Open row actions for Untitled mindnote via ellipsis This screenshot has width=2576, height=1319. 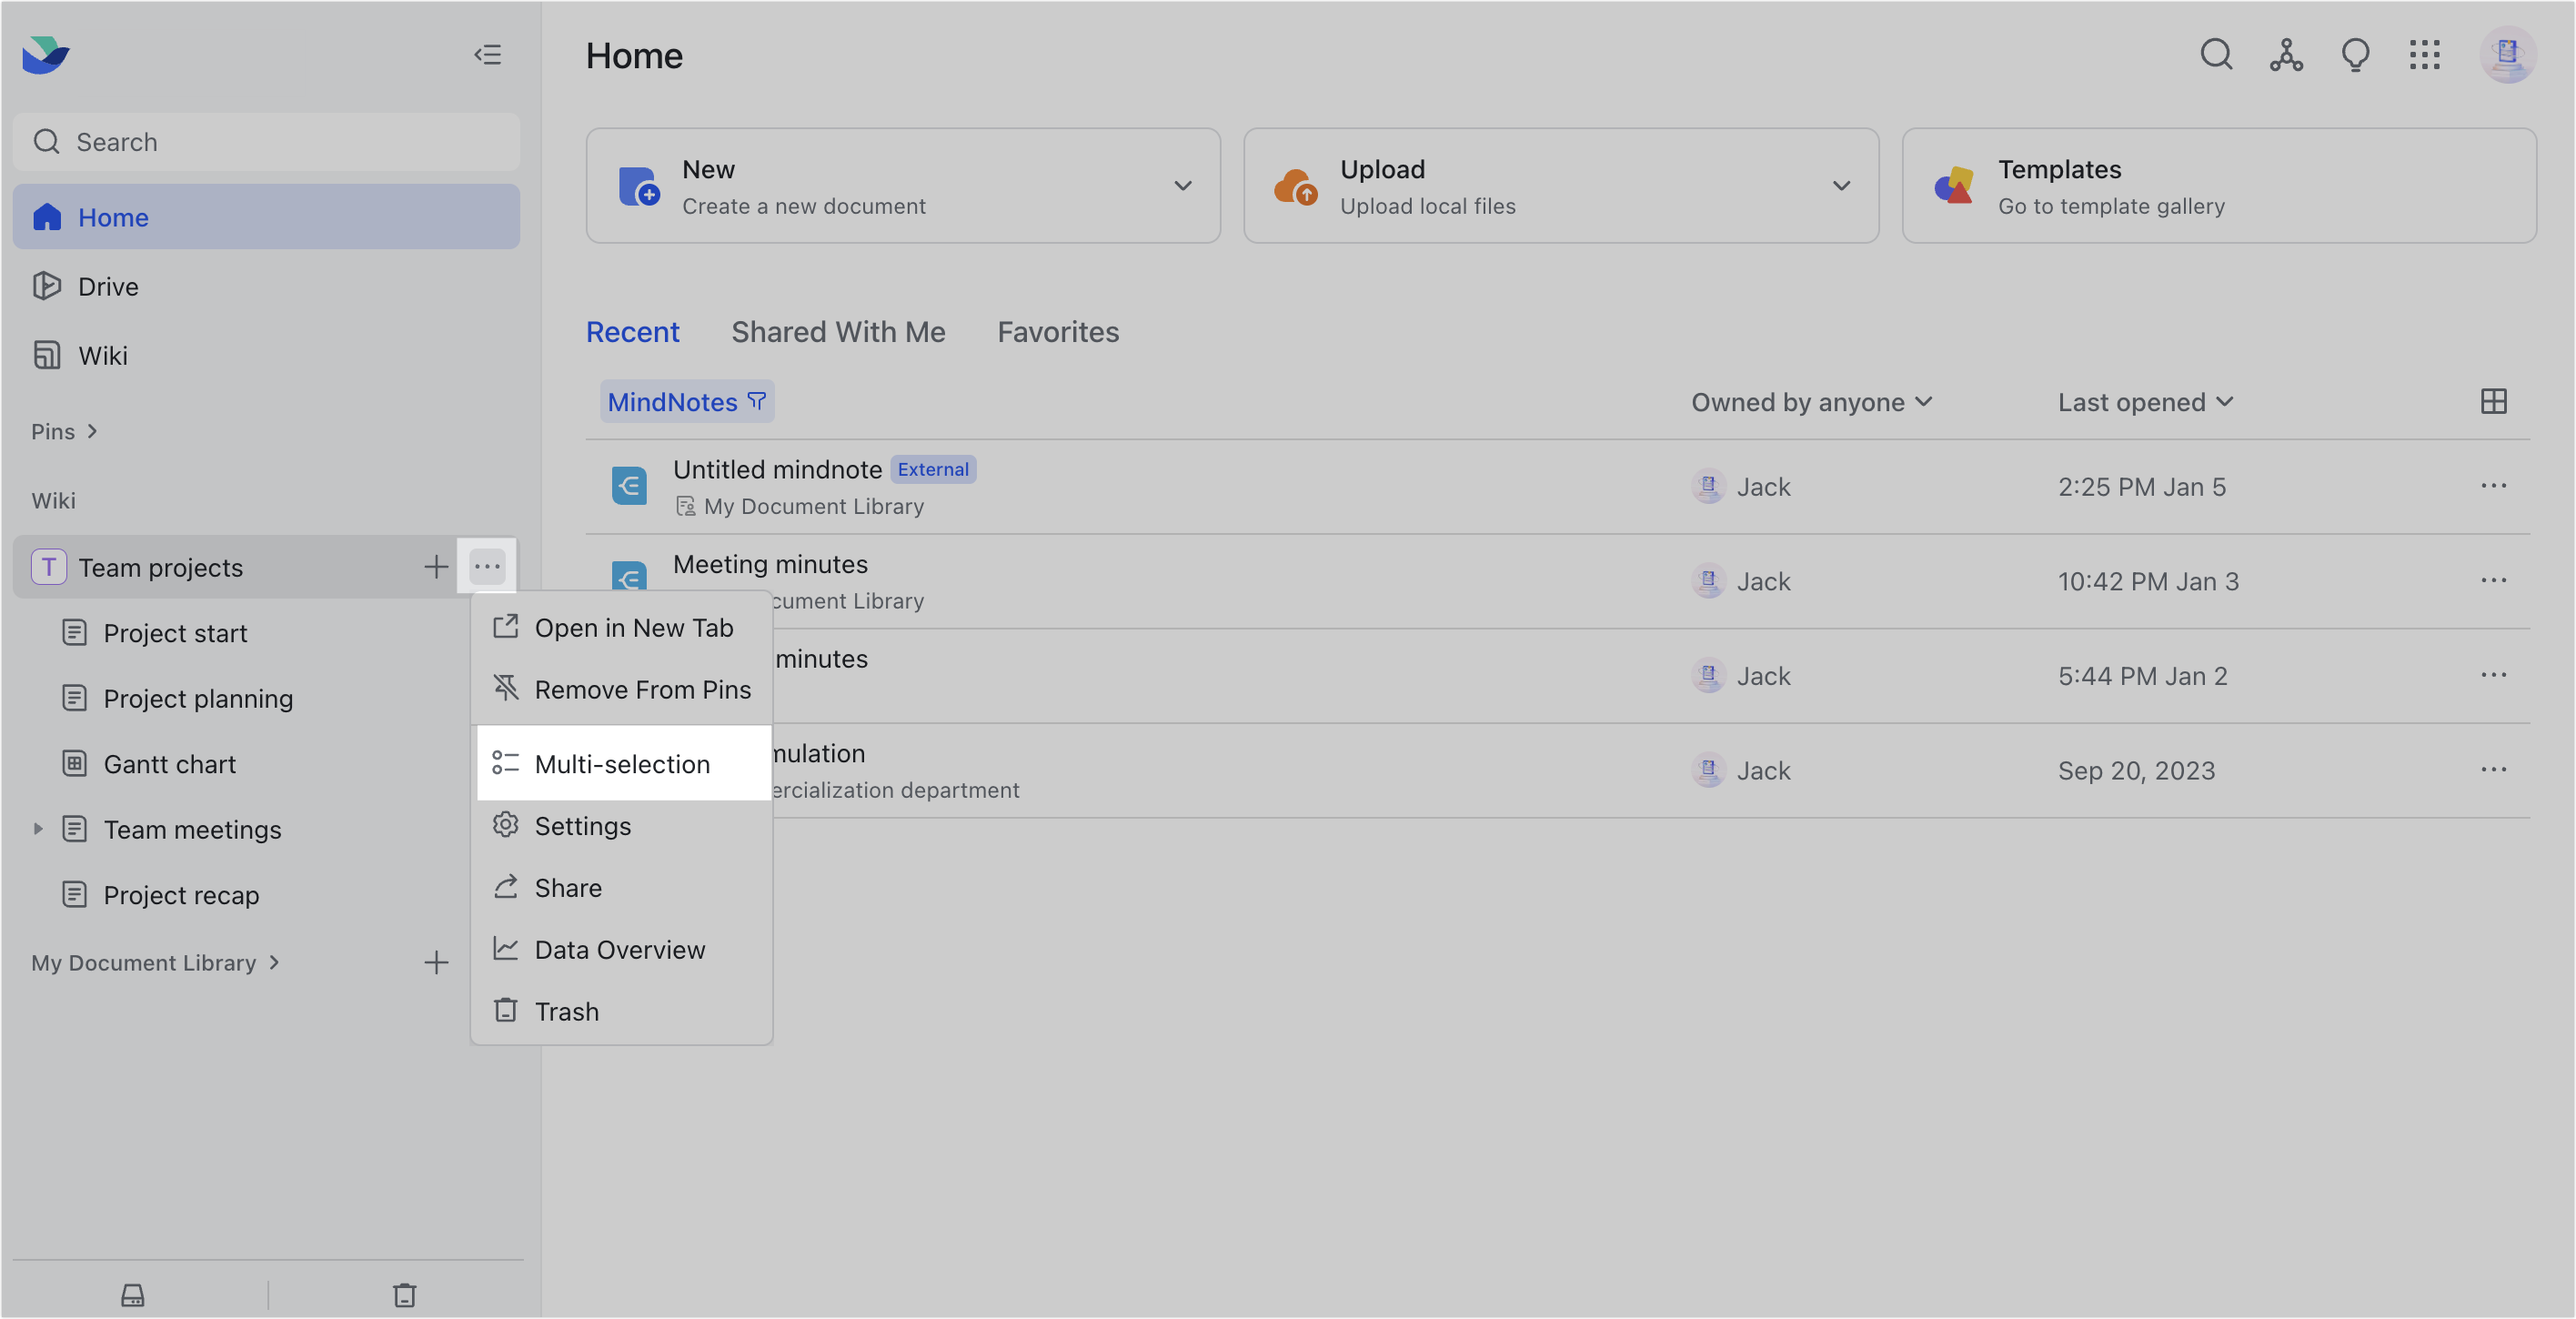2492,486
